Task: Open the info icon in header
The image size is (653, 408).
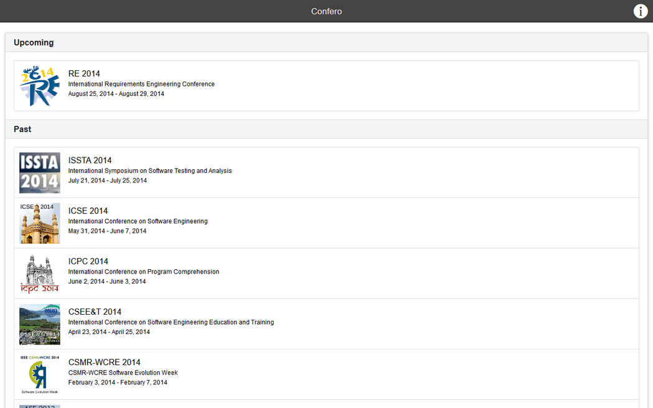Action: point(641,11)
